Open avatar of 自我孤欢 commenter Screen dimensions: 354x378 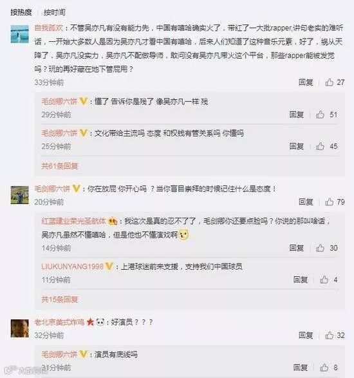pos(20,34)
